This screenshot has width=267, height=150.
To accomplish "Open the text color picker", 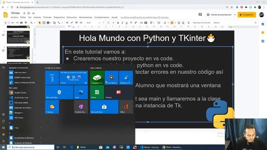I will click(131, 23).
